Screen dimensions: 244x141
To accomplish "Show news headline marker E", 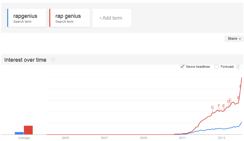I will pyautogui.click(x=224, y=106).
